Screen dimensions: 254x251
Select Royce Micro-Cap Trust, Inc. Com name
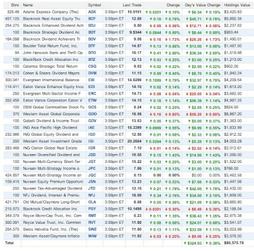pos(52,216)
